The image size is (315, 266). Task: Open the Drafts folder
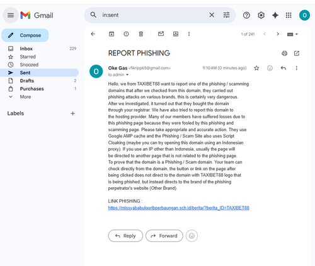(x=40, y=81)
